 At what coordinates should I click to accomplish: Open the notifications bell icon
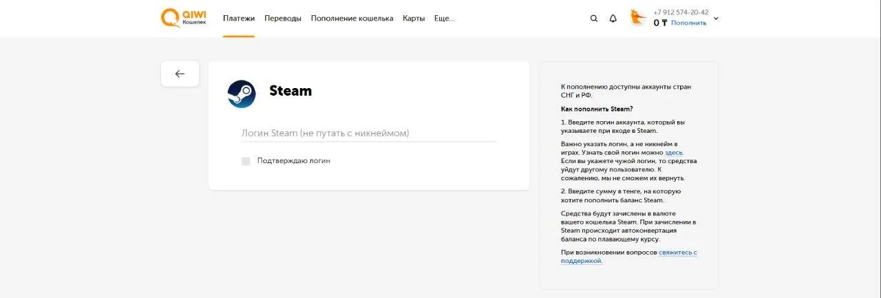613,19
